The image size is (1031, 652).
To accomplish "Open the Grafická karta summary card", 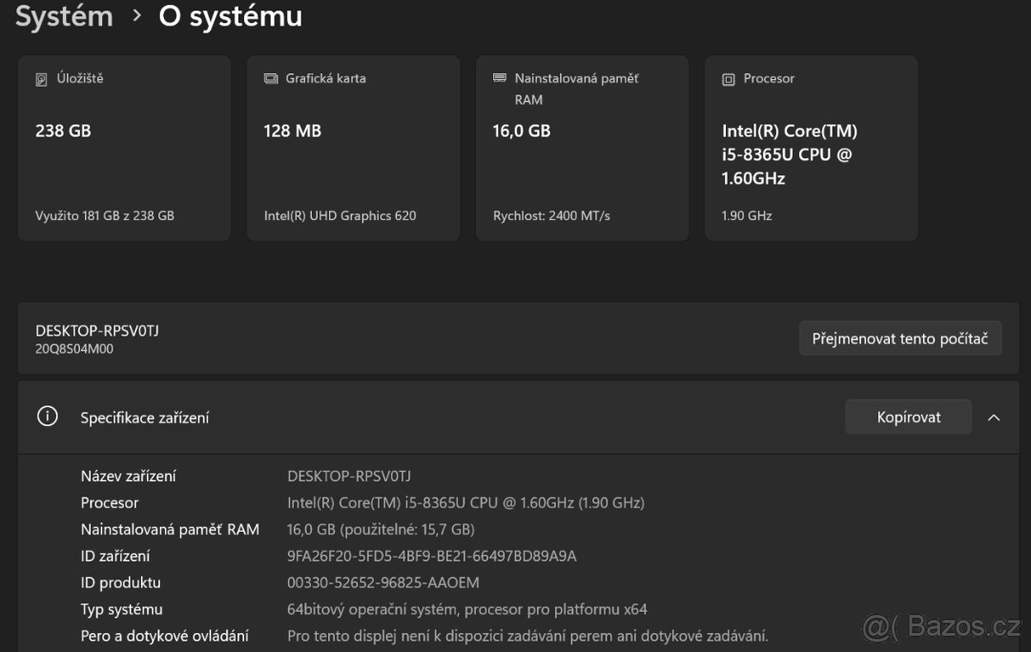I will click(353, 148).
